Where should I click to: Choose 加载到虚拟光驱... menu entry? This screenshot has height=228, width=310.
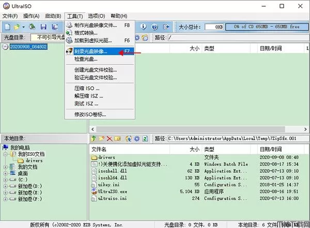point(100,40)
